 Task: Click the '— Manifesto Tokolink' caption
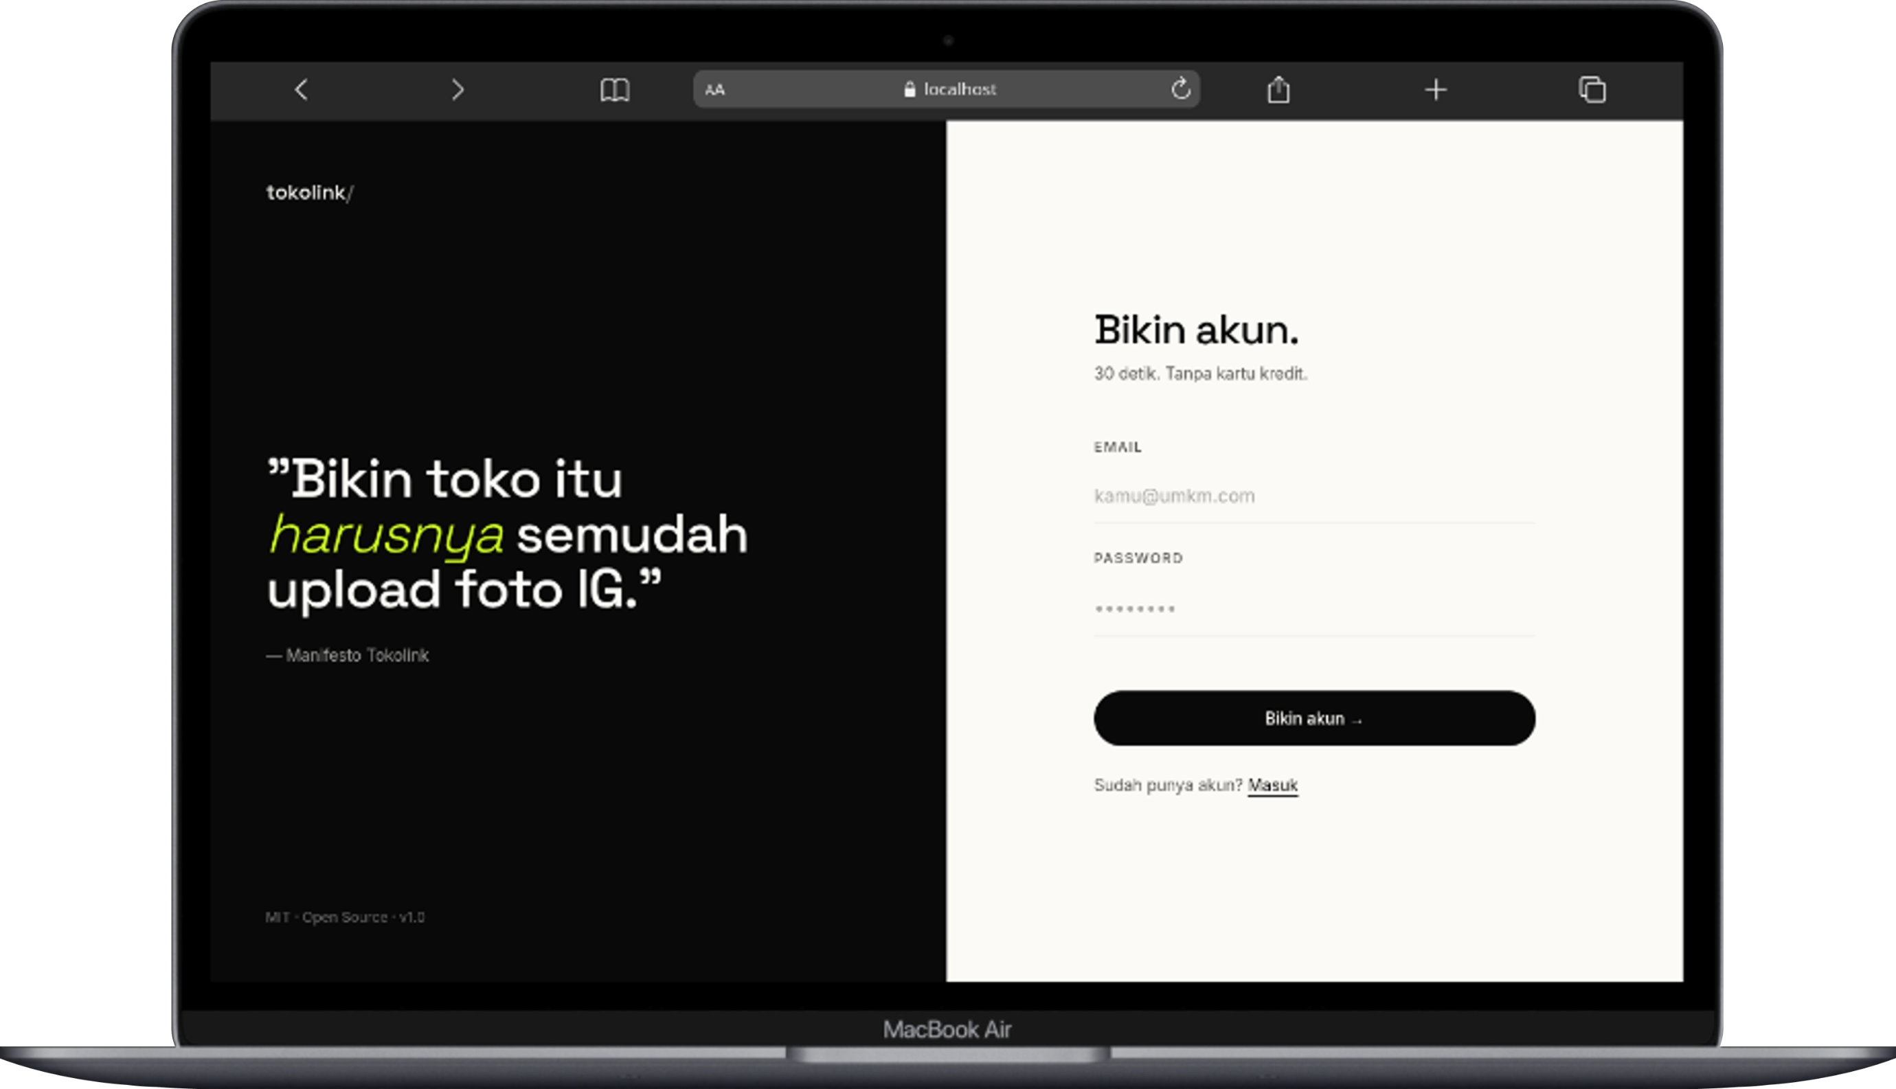coord(348,655)
